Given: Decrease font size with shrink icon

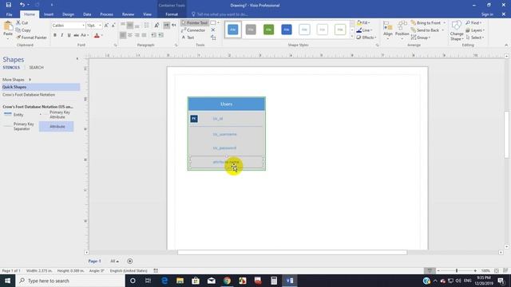Looking at the screenshot, I should [113, 26].
